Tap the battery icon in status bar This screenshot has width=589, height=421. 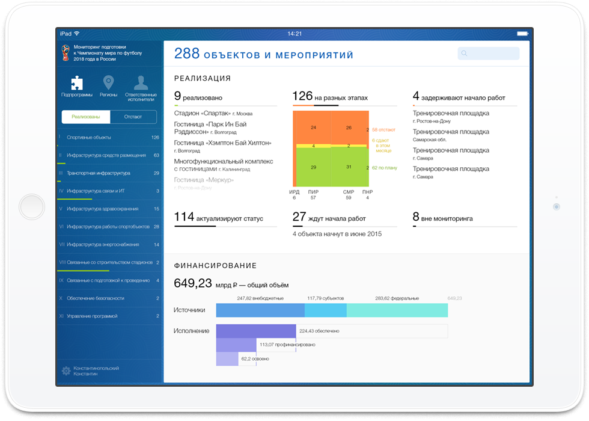tap(522, 34)
